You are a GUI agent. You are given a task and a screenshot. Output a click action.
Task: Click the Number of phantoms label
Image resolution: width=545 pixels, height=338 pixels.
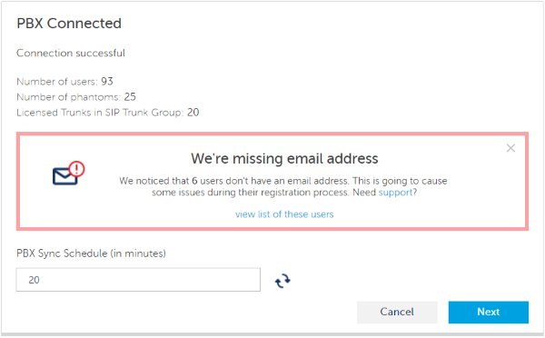[68, 96]
